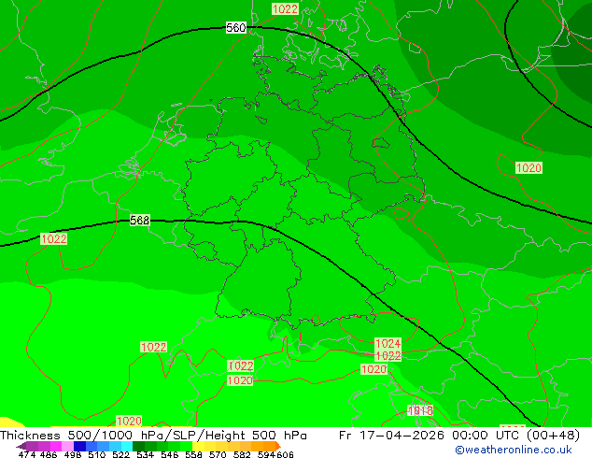Pick the dark blue legend swatch above 498
Viewport: 592px width, 458px height.
79,446
